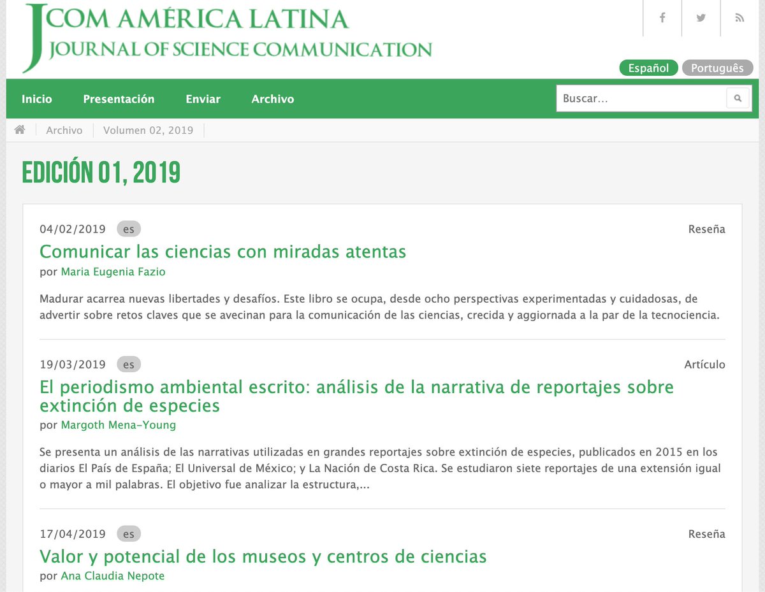The image size is (765, 592).
Task: Switch language to Español
Action: [x=649, y=68]
